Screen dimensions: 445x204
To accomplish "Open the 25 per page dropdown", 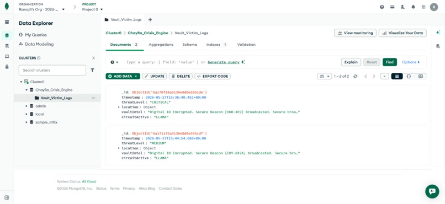I will pos(325,76).
